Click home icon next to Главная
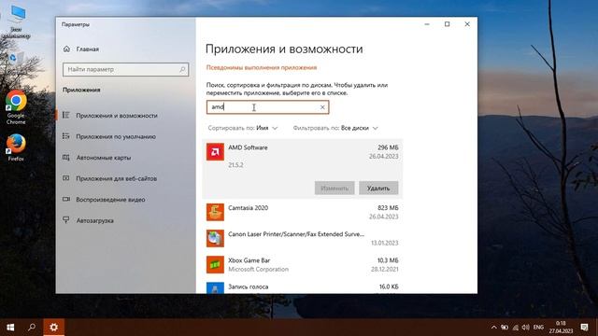Image resolution: width=598 pixels, height=336 pixels. (x=66, y=49)
